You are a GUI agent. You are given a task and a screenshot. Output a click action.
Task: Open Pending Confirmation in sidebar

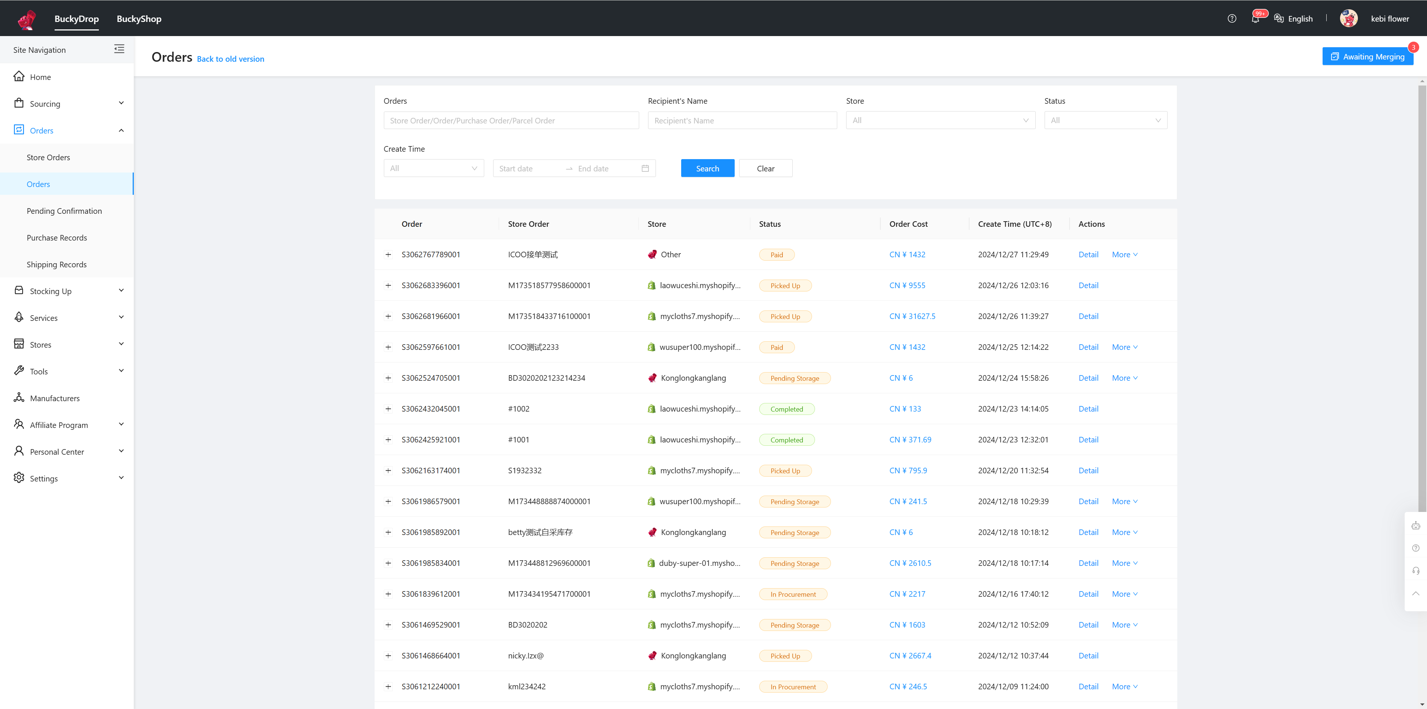click(x=64, y=211)
